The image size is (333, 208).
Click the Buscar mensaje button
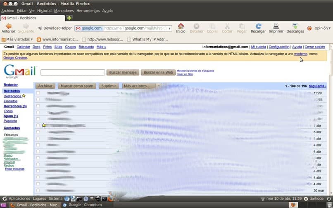pos(123,72)
